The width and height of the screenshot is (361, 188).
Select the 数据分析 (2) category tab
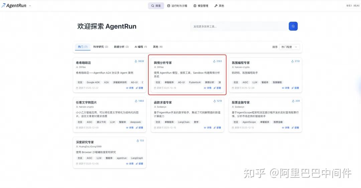click(x=121, y=47)
